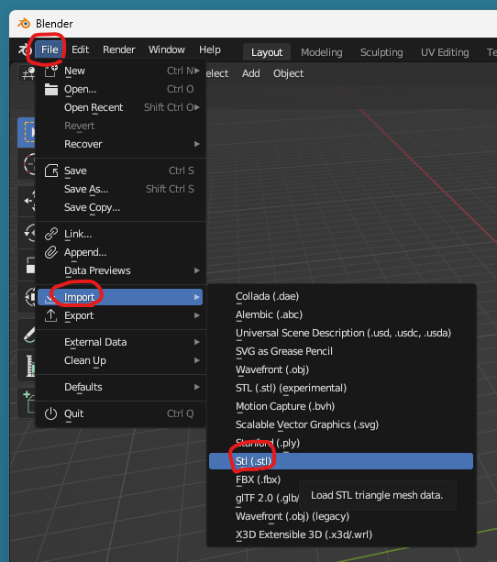This screenshot has height=562, width=497.
Task: Choose New from the File menu
Action: point(120,71)
